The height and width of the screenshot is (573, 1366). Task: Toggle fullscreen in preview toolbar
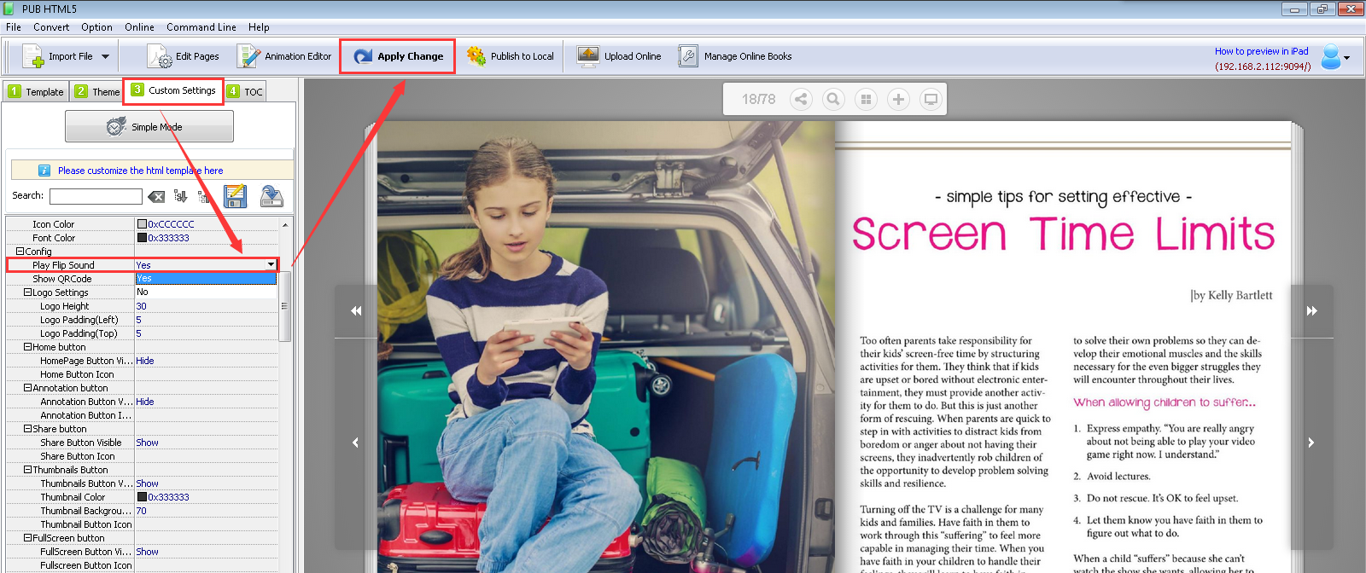coord(931,99)
